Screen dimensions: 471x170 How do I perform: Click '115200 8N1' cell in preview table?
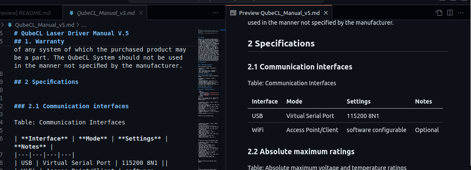click(x=363, y=116)
